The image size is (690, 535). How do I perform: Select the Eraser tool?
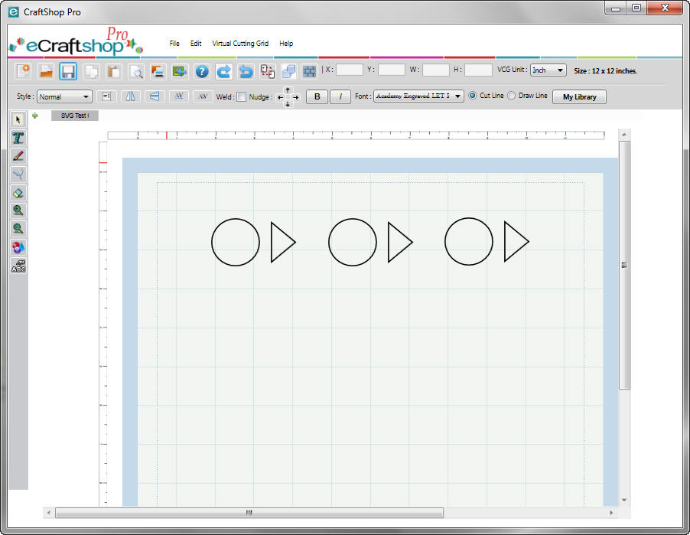(18, 191)
